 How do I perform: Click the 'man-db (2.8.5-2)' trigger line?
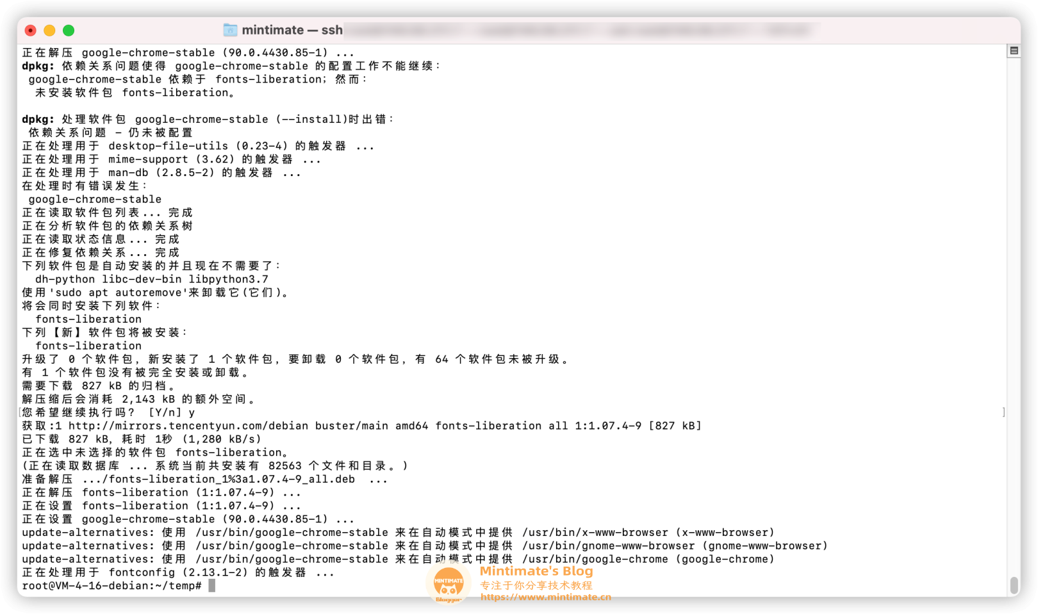click(x=161, y=173)
